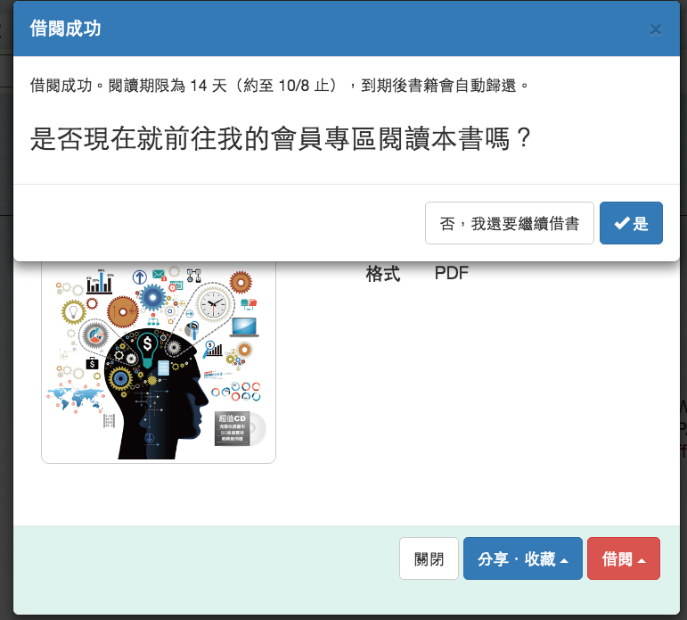Click the checkmark icon inside 是 button
This screenshot has height=620, width=687.
622,223
